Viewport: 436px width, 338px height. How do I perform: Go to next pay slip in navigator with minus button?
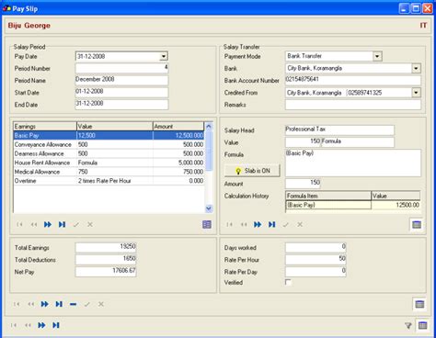pyautogui.click(x=45, y=304)
